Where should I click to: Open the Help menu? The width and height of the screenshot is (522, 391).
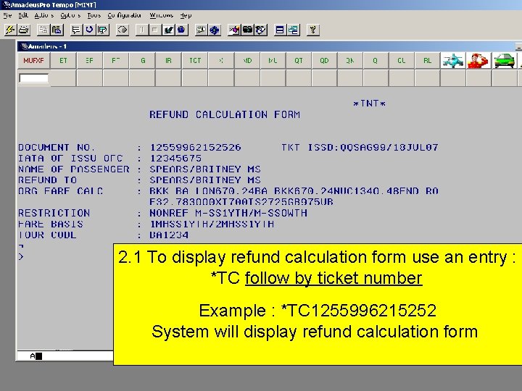tap(186, 15)
